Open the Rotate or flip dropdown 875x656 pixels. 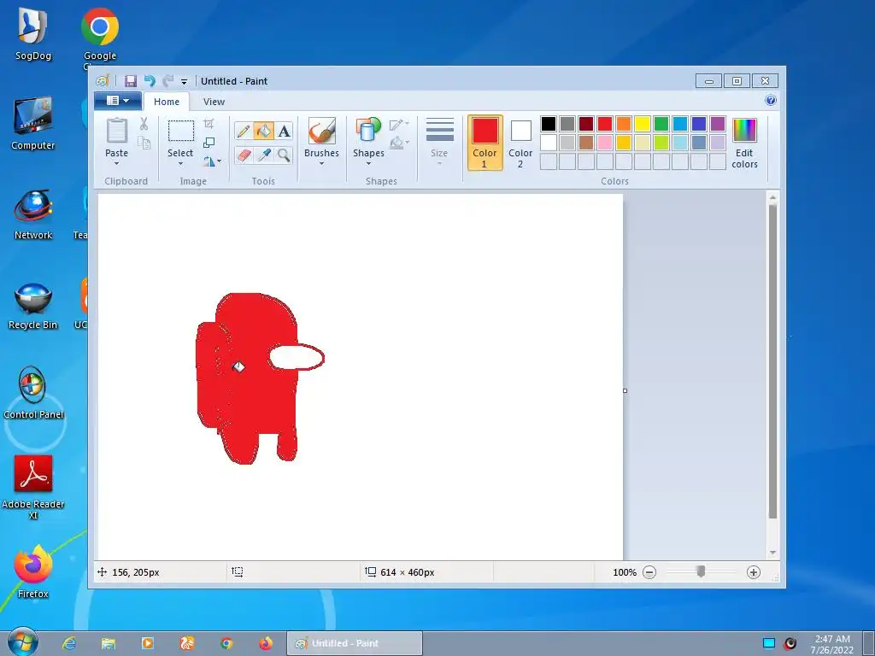point(212,161)
